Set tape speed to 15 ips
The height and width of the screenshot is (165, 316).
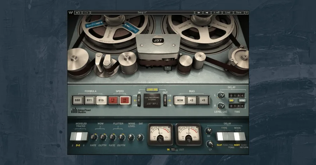click(125, 100)
